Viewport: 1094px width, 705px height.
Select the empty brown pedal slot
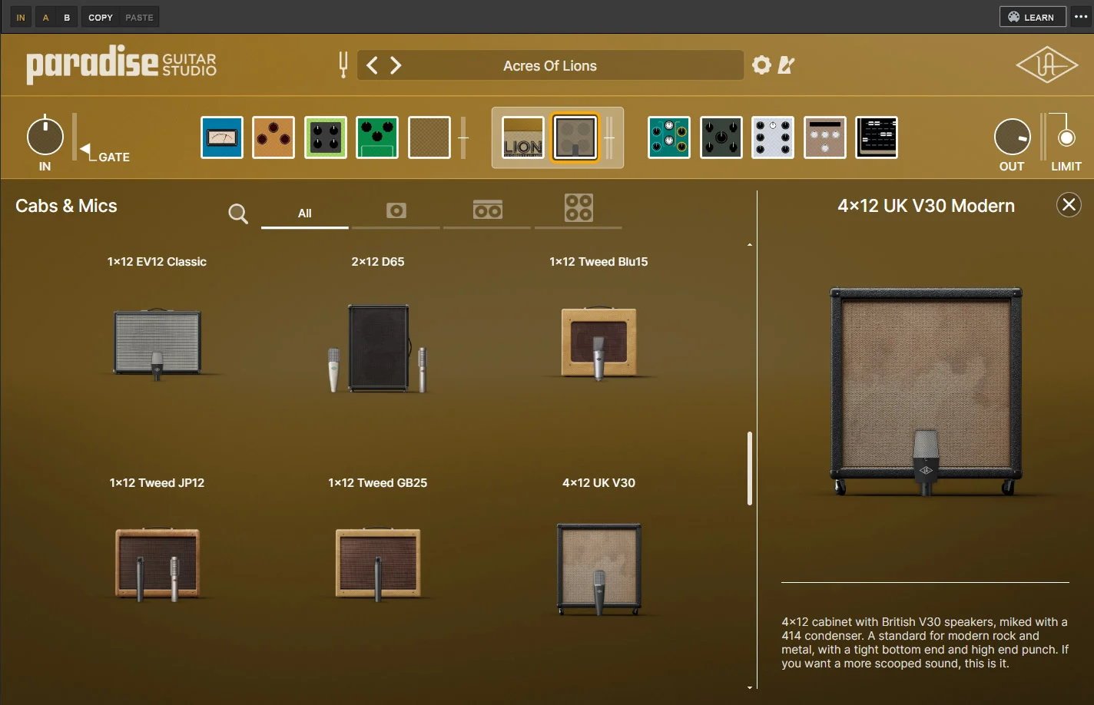point(429,137)
